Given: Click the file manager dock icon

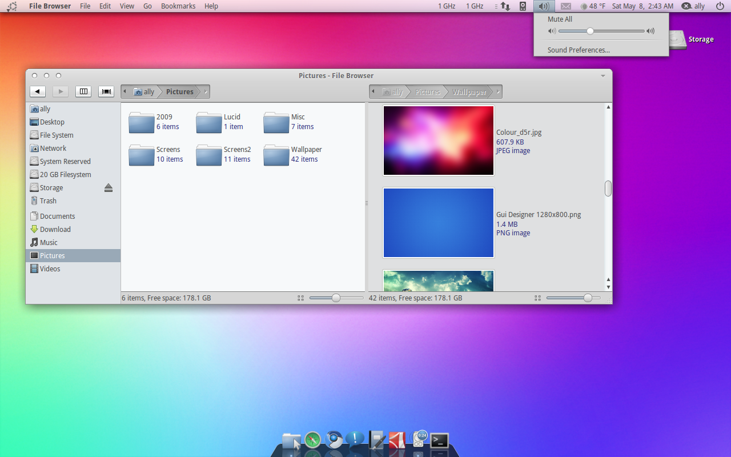Looking at the screenshot, I should coord(291,441).
